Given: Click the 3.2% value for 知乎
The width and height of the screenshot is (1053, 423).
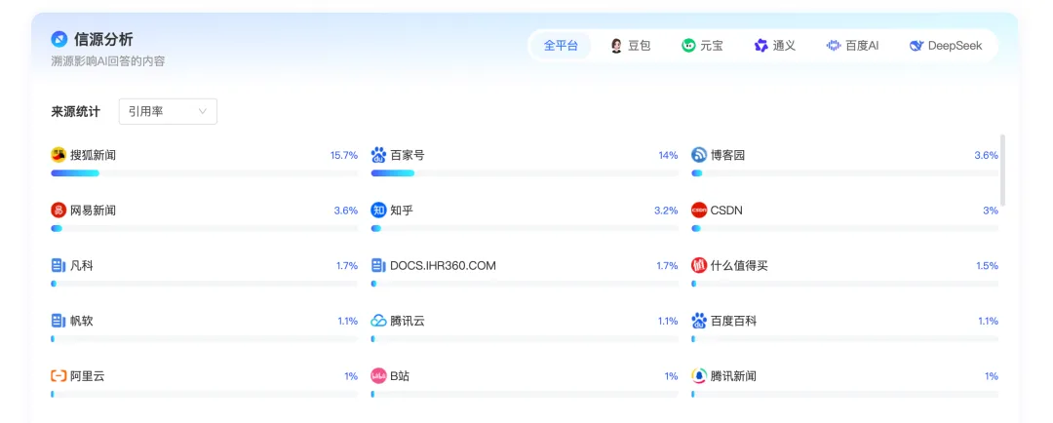Looking at the screenshot, I should pyautogui.click(x=666, y=211).
